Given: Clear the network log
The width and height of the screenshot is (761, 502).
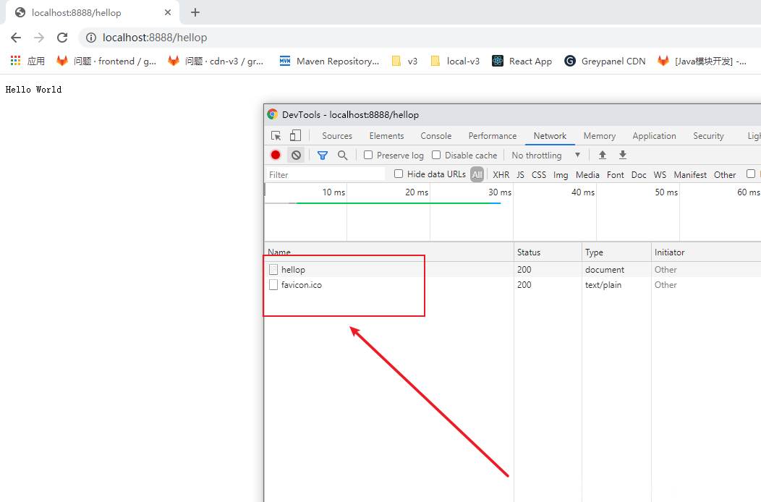Looking at the screenshot, I should coord(296,155).
